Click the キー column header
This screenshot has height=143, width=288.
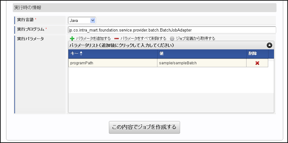74,54
